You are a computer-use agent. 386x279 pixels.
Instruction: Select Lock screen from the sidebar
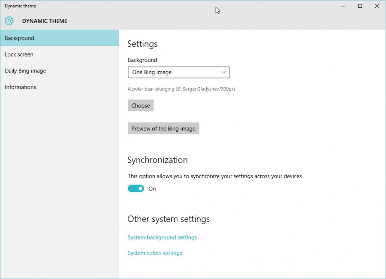tap(19, 54)
